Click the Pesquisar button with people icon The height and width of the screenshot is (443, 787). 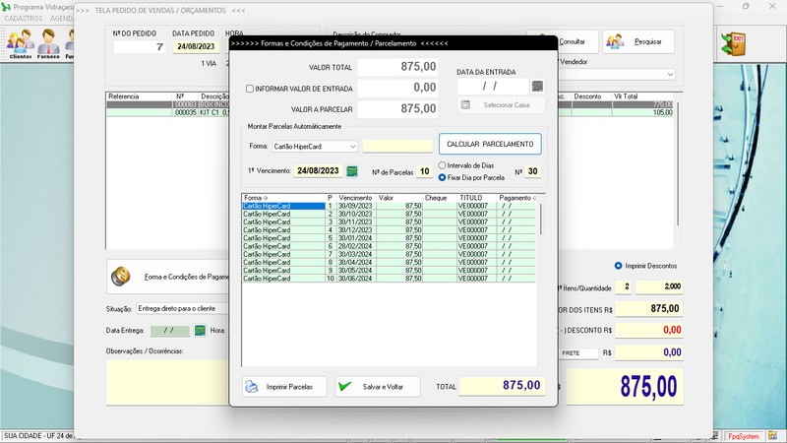638,42
